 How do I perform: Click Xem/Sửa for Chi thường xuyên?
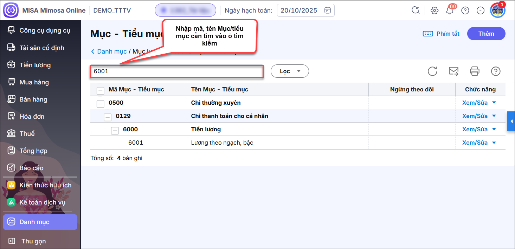coord(475,103)
